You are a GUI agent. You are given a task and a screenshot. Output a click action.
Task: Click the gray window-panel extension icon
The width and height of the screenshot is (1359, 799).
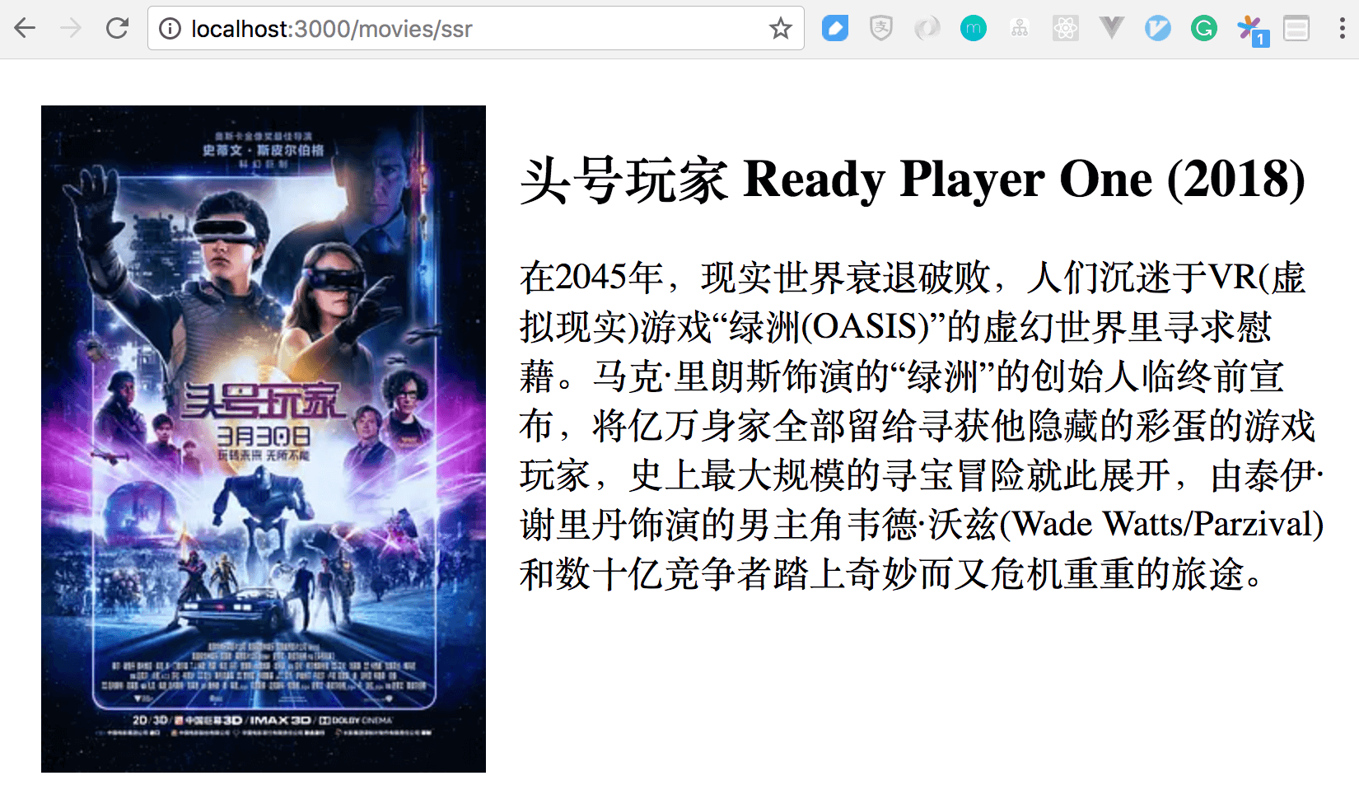tap(1296, 29)
